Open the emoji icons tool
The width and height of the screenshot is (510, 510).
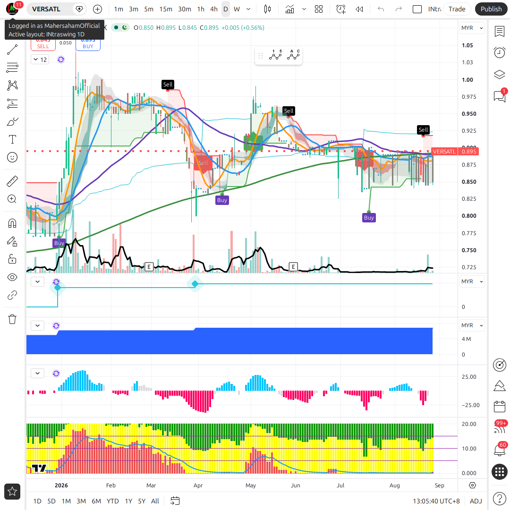(12, 157)
